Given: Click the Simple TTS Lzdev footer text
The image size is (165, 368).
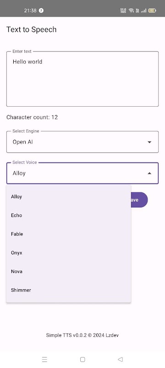Looking at the screenshot, I should pyautogui.click(x=82, y=335).
